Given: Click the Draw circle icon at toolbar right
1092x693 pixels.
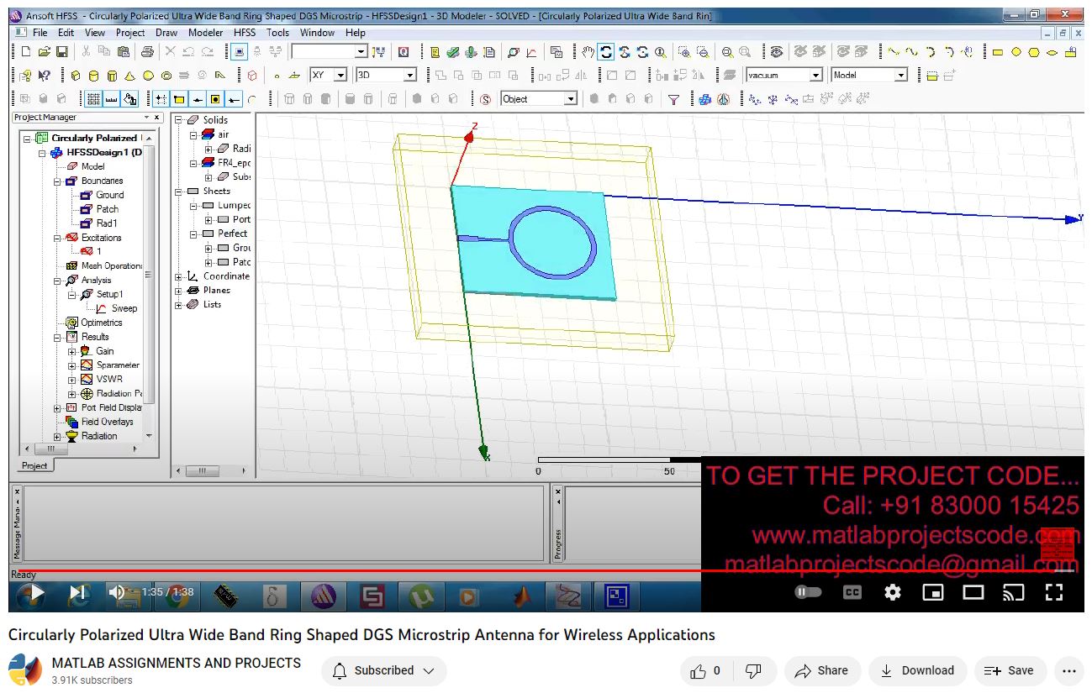Looking at the screenshot, I should coord(1016,52).
